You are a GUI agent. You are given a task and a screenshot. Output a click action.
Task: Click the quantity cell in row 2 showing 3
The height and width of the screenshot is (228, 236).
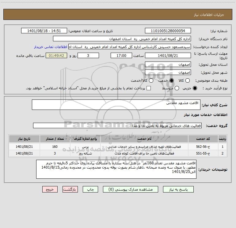click(55, 153)
